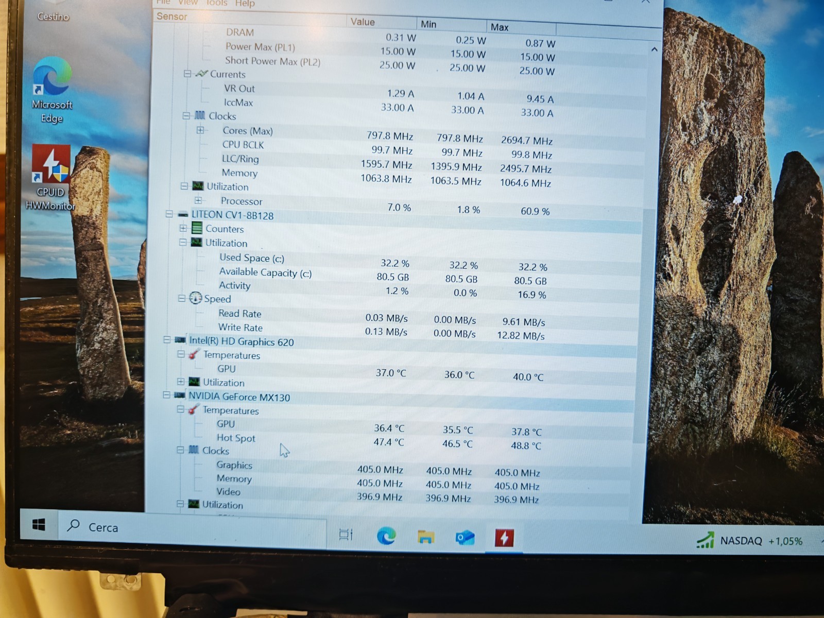The width and height of the screenshot is (824, 618).
Task: Click the Intel(R) HD Graphics 620 chip icon
Action: 180,339
